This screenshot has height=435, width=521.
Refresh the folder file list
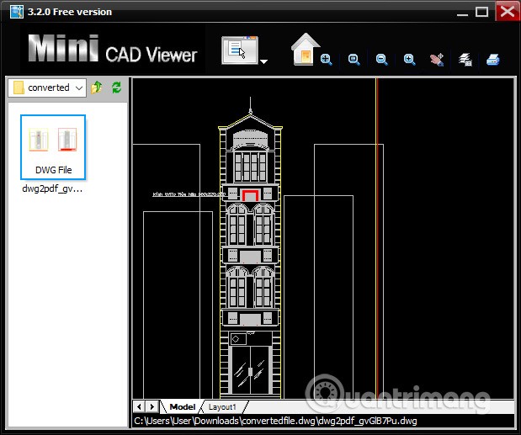116,88
